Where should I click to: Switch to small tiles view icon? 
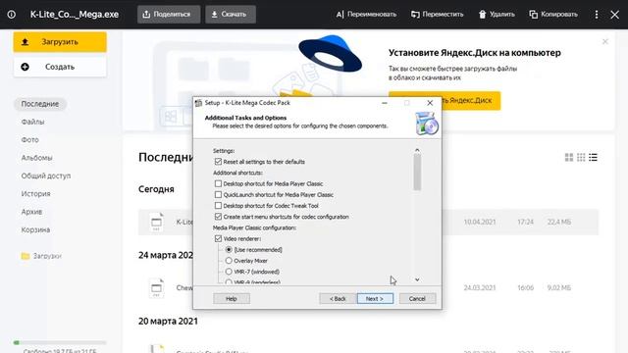[x=581, y=157]
